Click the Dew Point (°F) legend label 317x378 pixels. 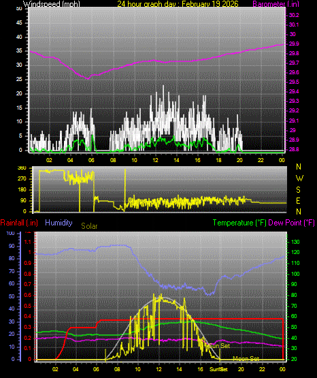point(291,223)
